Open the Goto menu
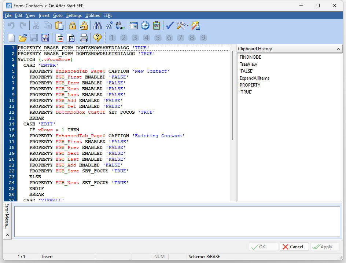 pos(58,15)
